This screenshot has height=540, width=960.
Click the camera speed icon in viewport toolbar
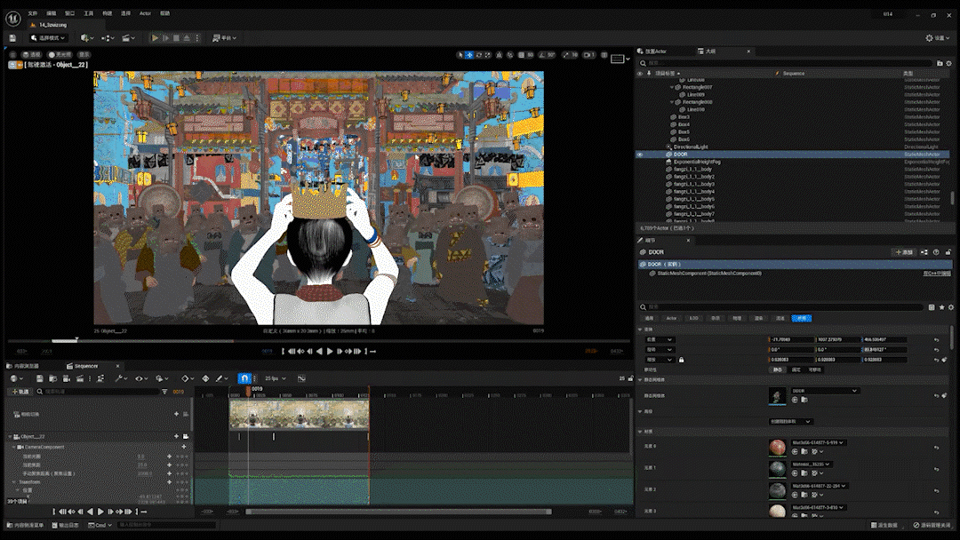pyautogui.click(x=589, y=55)
